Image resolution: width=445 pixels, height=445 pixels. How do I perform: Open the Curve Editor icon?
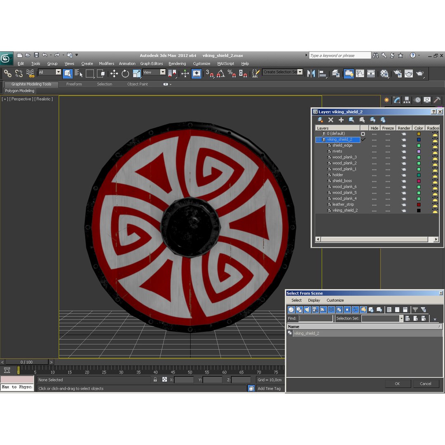coord(360,74)
